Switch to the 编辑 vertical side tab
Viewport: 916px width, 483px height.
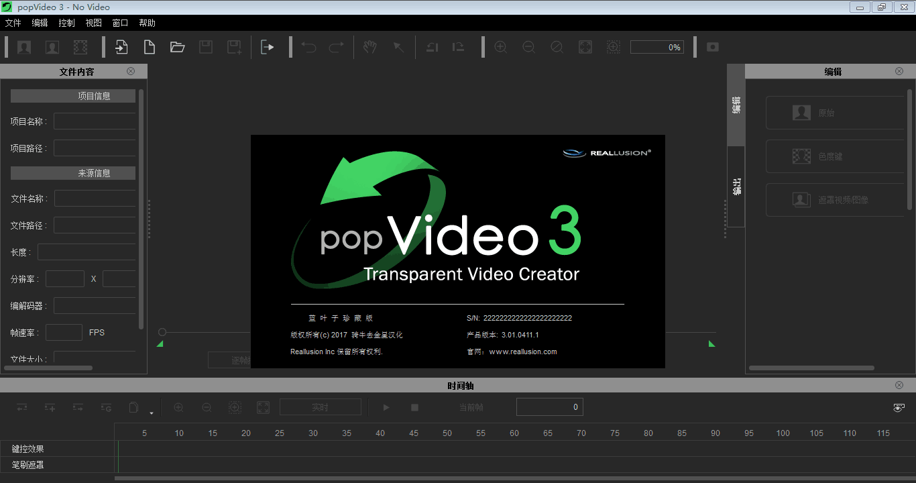click(x=736, y=105)
